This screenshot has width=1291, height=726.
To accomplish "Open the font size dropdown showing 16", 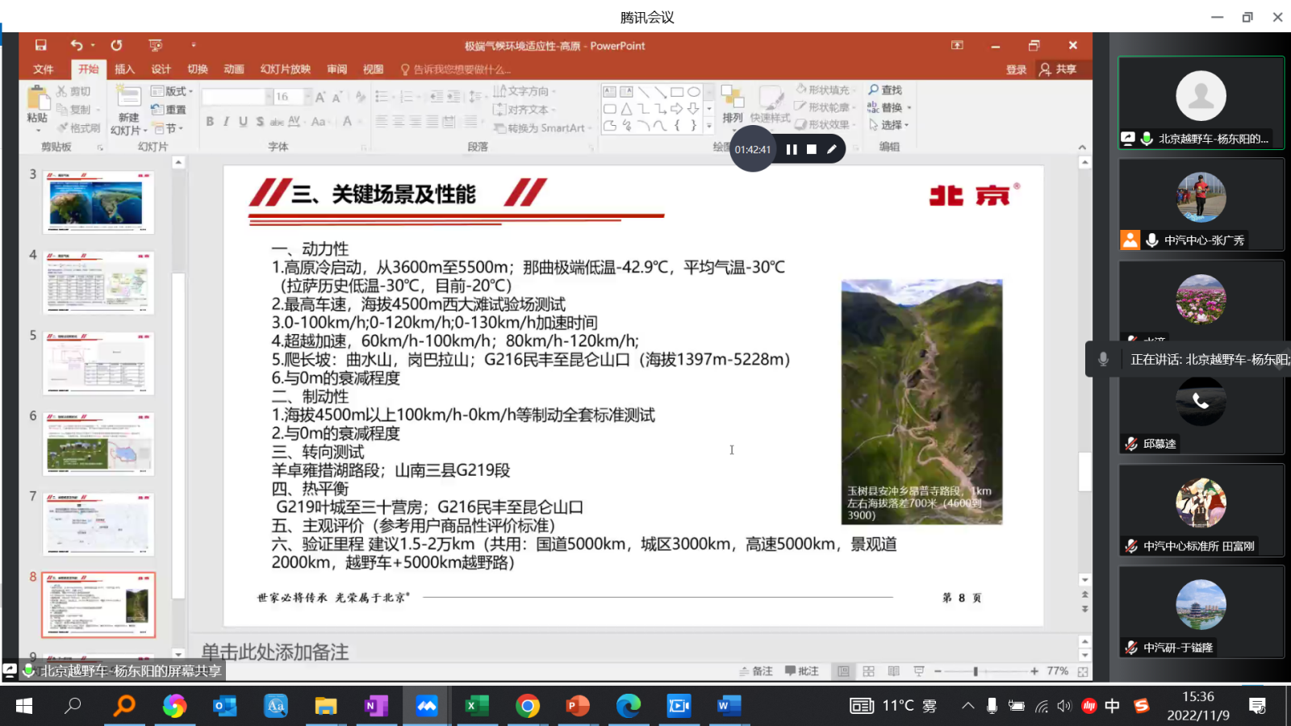I will [x=307, y=97].
